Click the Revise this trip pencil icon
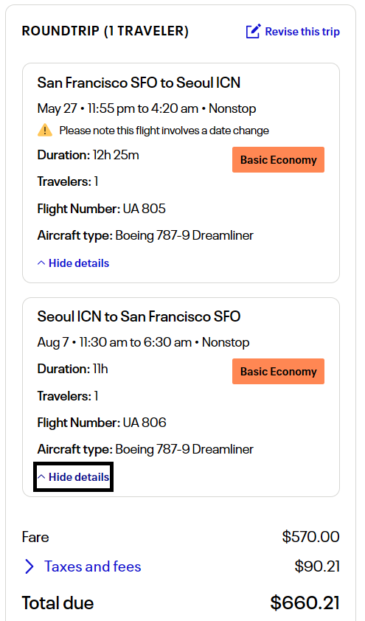 point(254,31)
